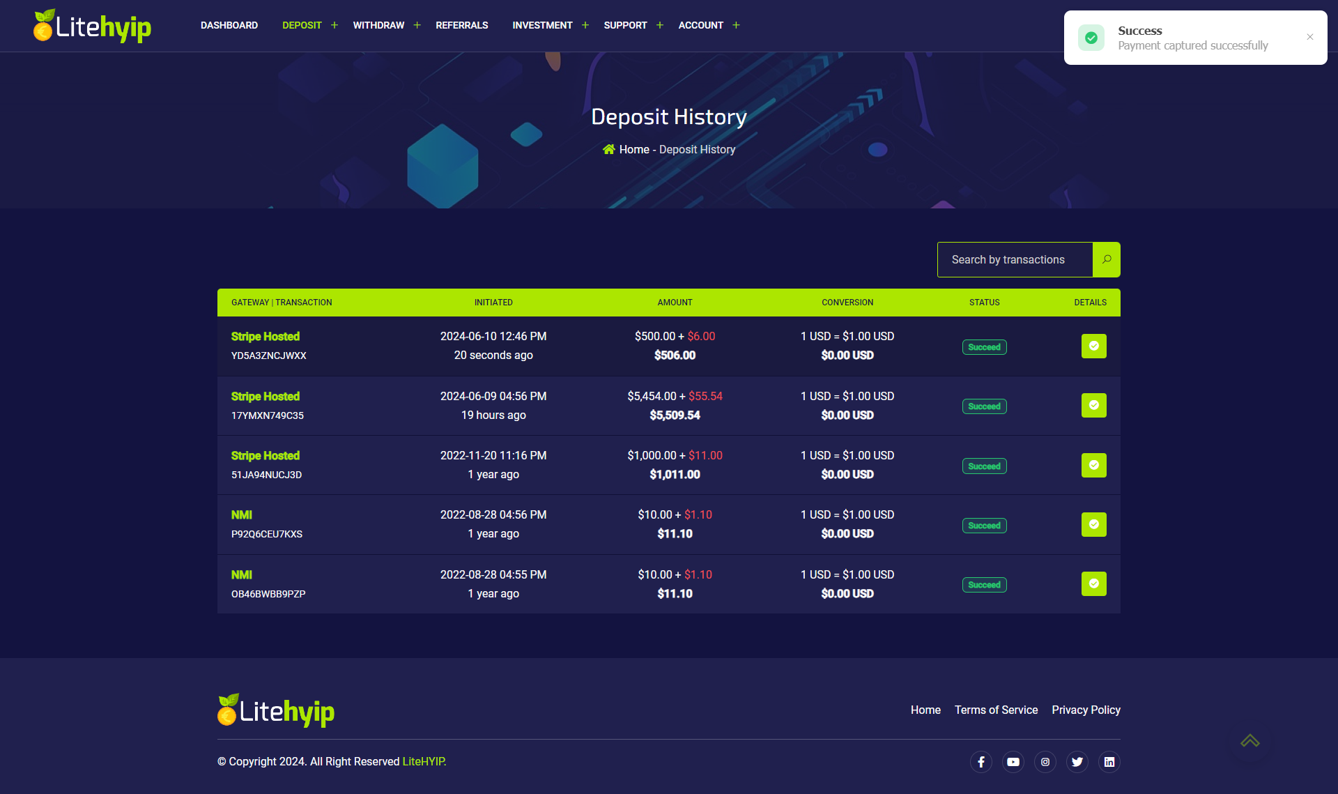1338x794 pixels.
Task: Open the Privacy Policy link
Action: click(1086, 710)
